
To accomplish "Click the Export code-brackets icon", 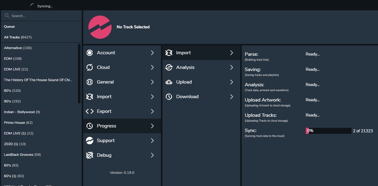I will tap(90, 111).
